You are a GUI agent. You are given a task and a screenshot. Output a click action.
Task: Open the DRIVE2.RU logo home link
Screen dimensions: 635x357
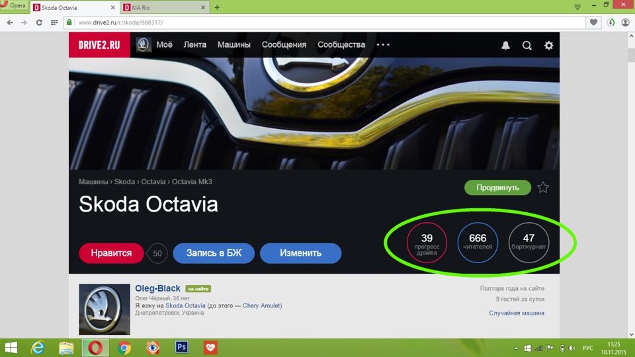[99, 44]
